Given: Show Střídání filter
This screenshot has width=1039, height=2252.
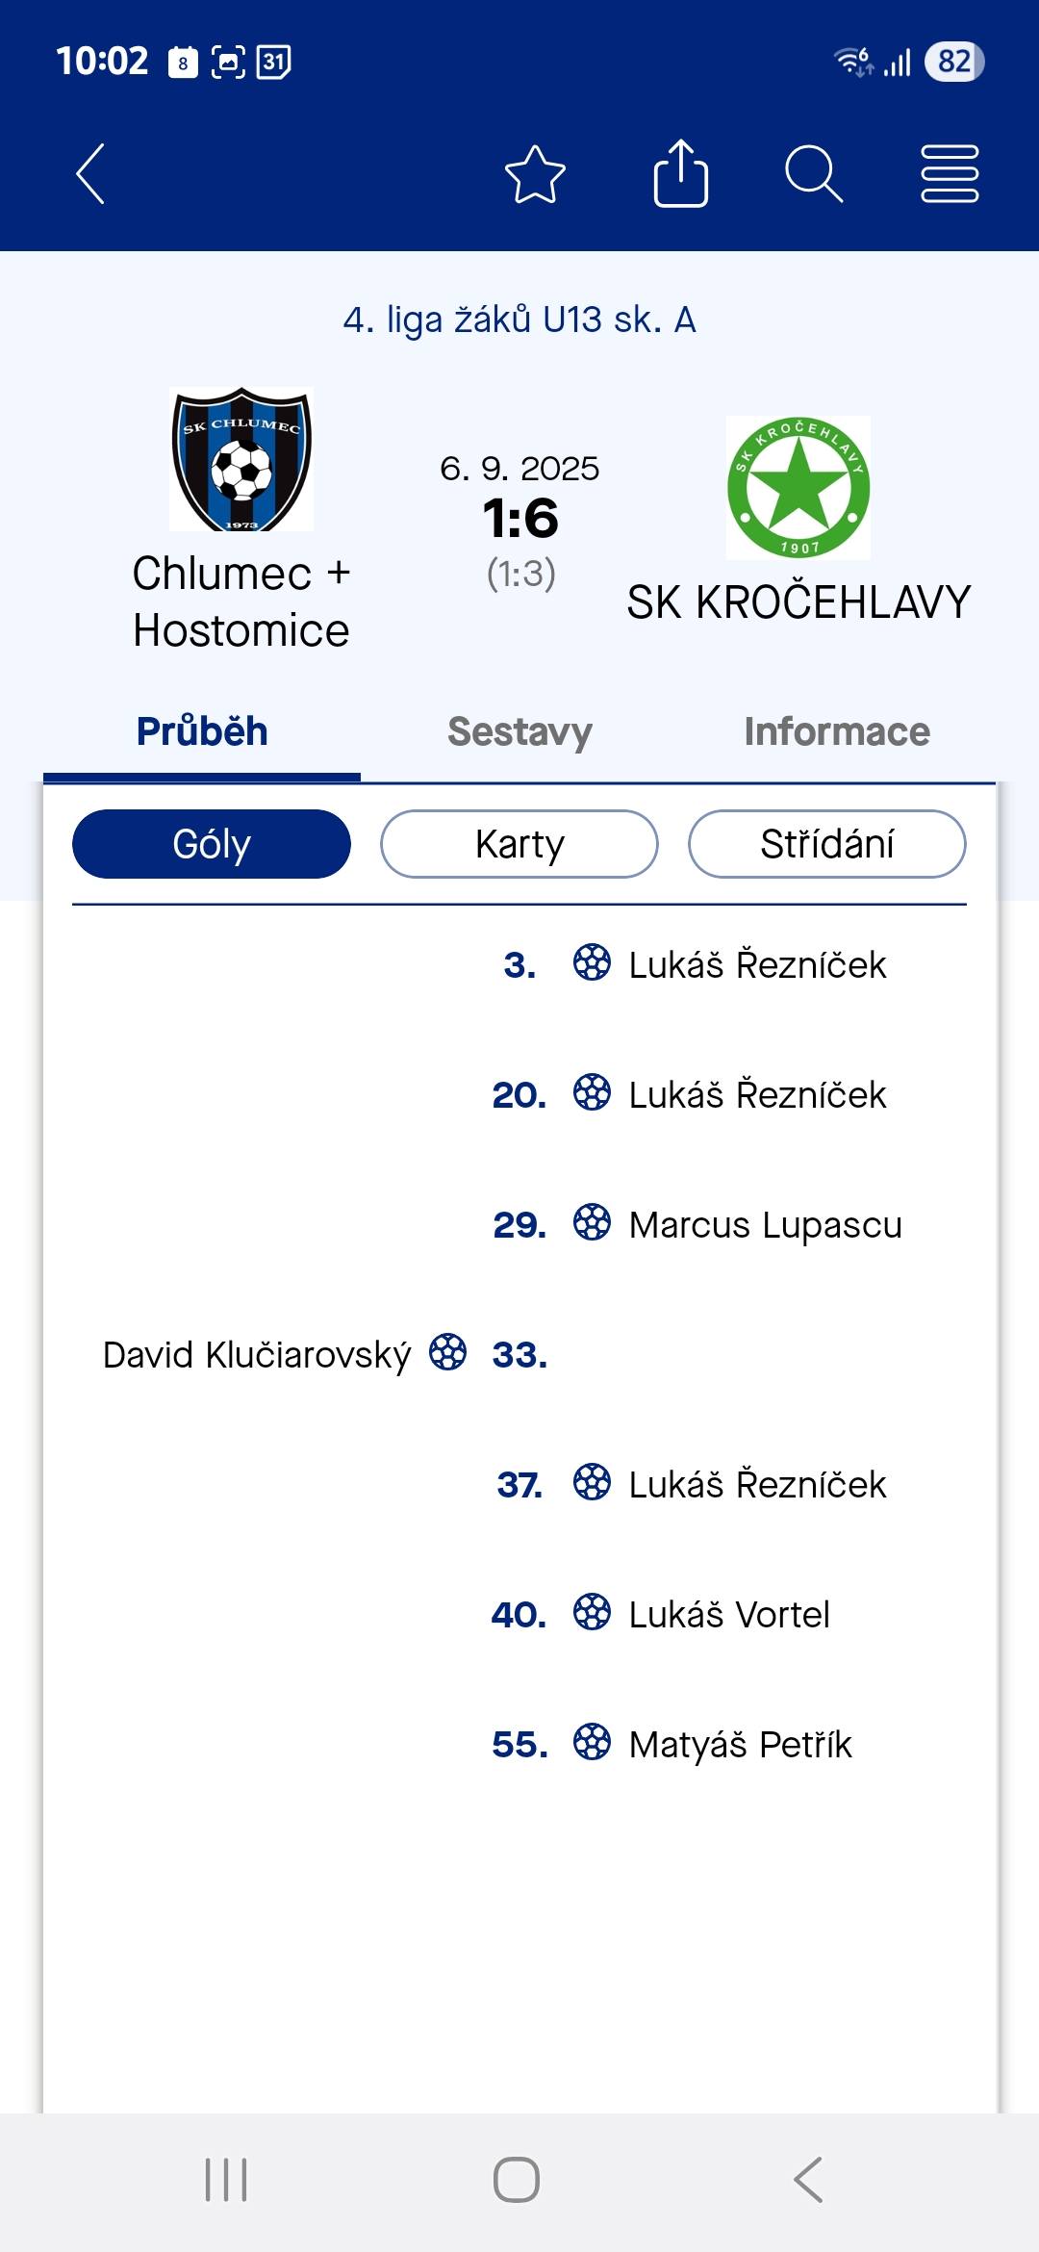Looking at the screenshot, I should pyautogui.click(x=827, y=844).
